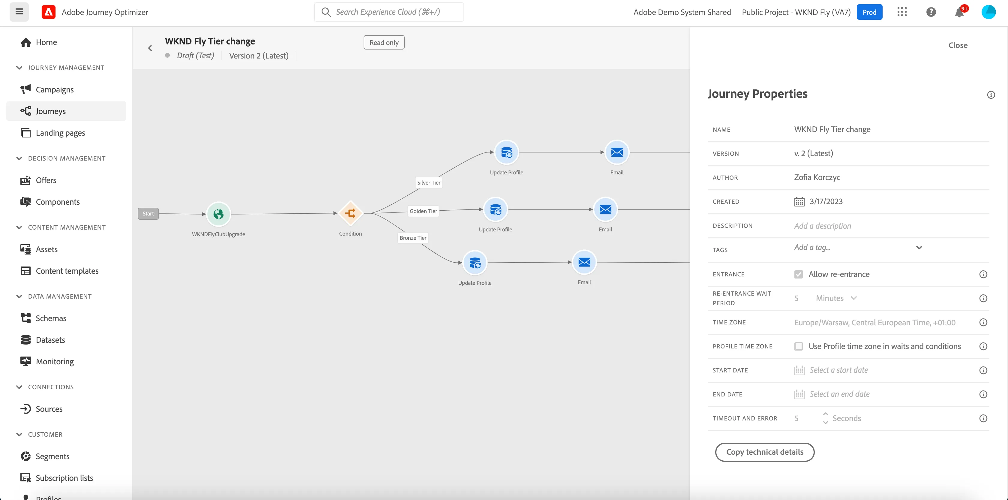
Task: Open the app switcher grid icon
Action: click(x=901, y=12)
